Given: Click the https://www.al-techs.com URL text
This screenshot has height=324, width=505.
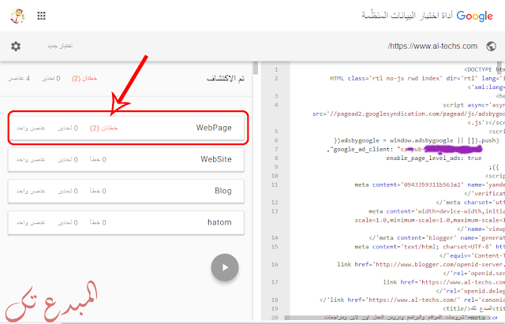Looking at the screenshot, I should click(x=432, y=47).
